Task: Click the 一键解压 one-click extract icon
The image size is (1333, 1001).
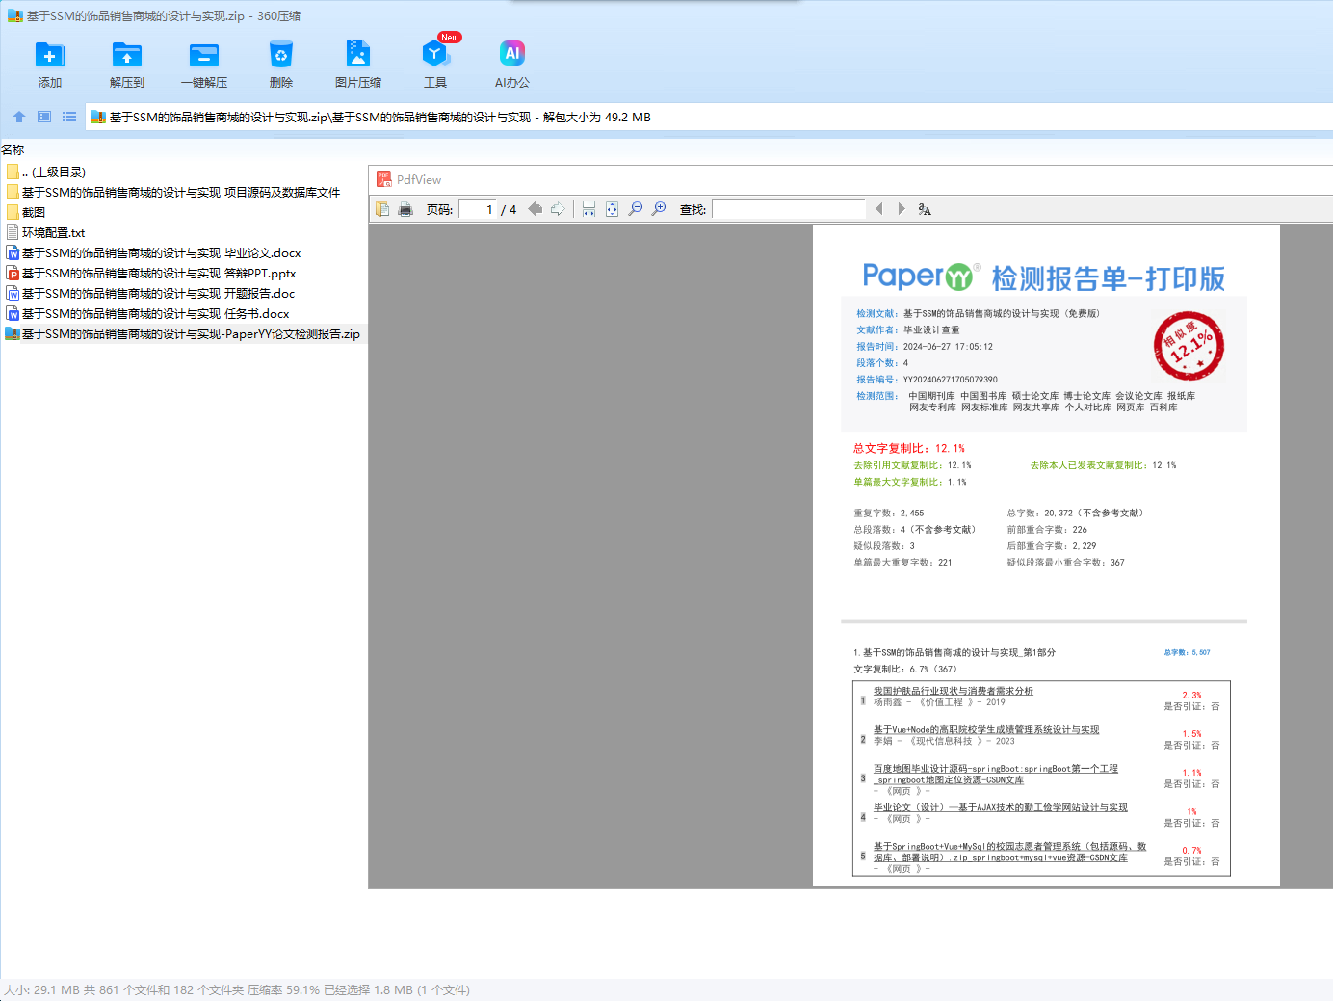Action: coord(204,55)
